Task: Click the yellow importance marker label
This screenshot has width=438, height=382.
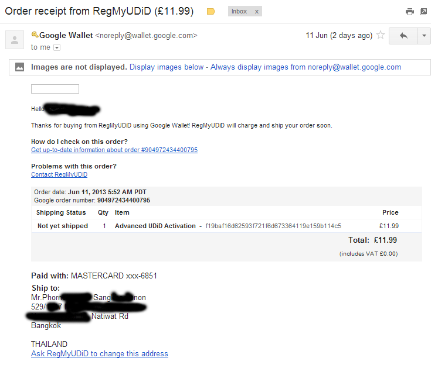Action: point(210,12)
